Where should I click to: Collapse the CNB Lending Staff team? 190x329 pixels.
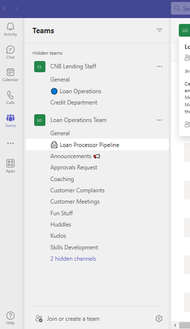point(73,66)
